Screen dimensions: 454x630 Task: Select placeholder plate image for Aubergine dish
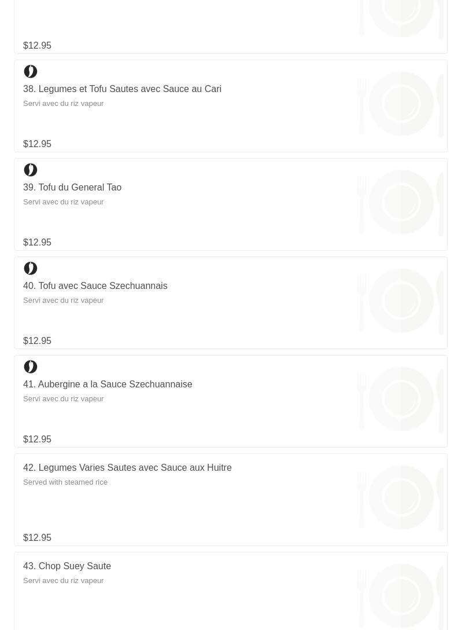401,399
